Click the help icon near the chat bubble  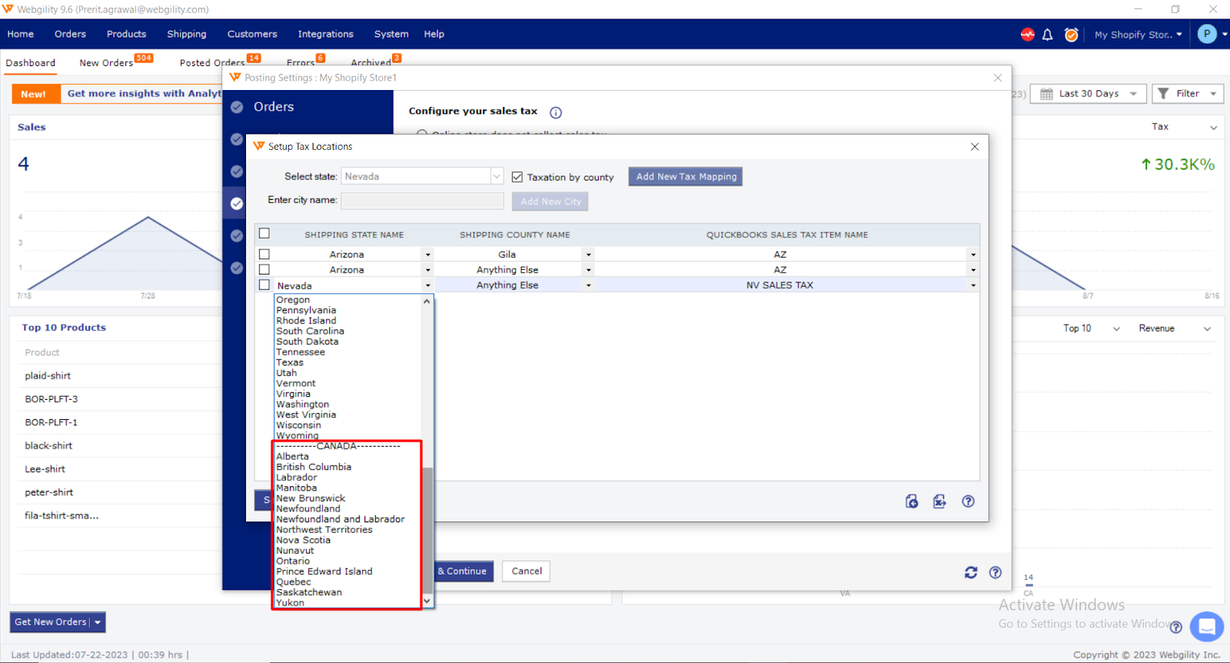[x=1175, y=627]
